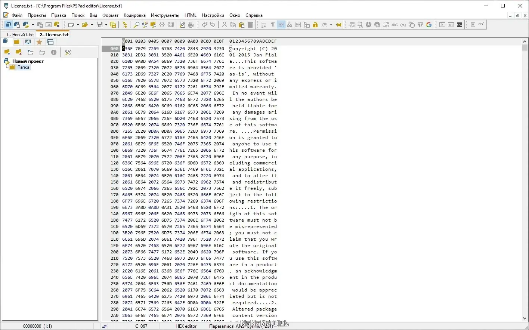Screen dimensions: 529x330
Task: Toggle the full screen square icon
Action: [473, 25]
